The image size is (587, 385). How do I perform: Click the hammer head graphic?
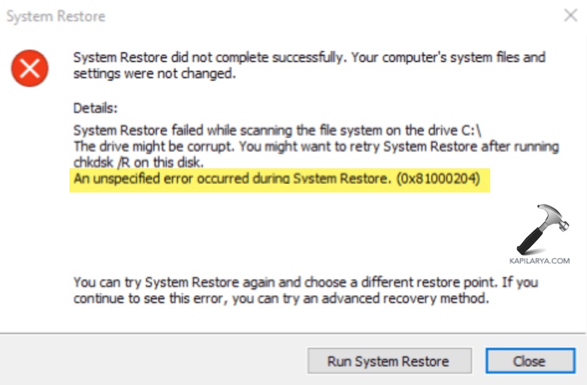click(552, 217)
